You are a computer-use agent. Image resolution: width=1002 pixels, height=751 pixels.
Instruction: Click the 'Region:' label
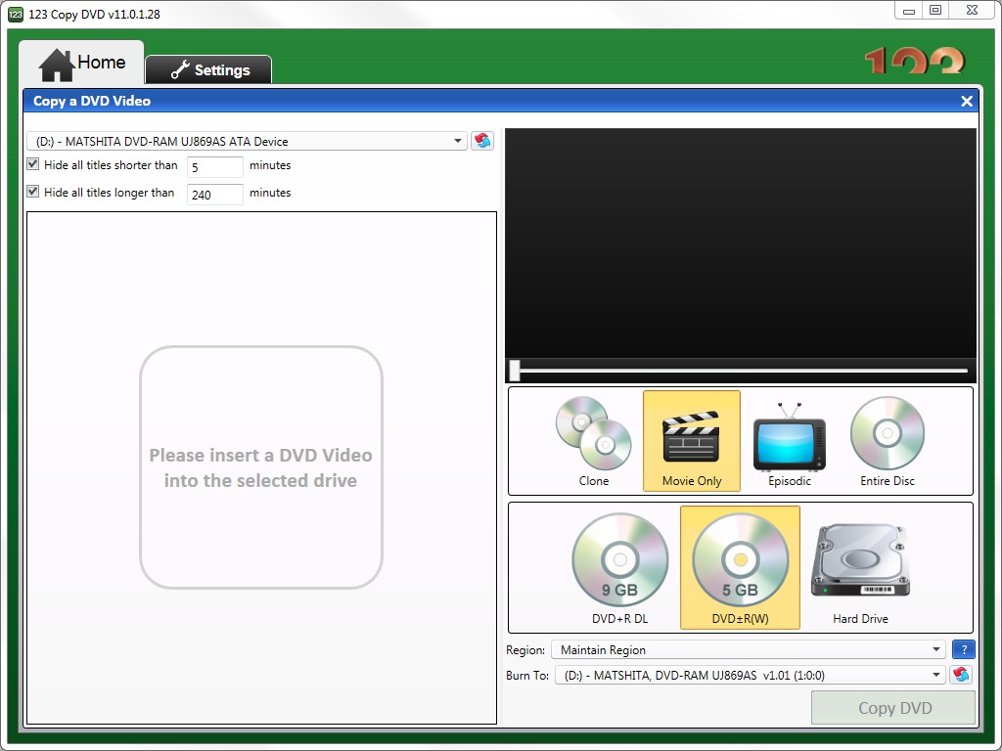coord(525,650)
